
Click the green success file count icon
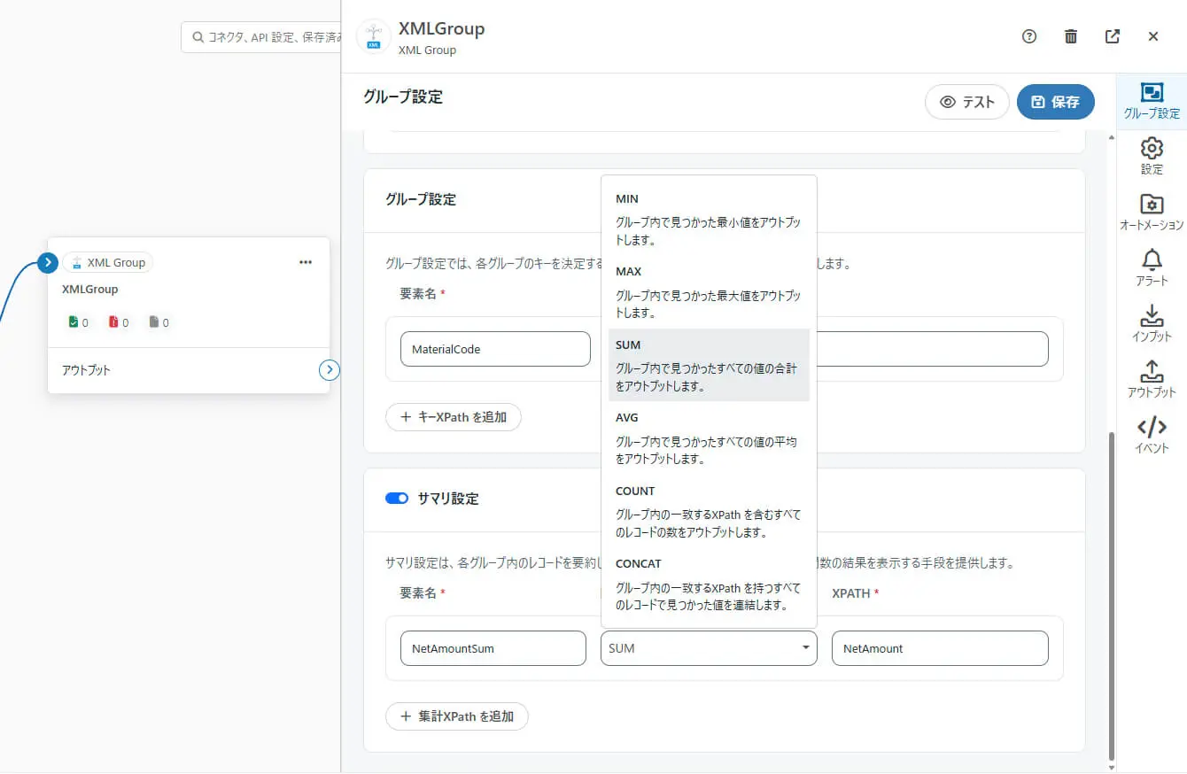[x=74, y=322]
